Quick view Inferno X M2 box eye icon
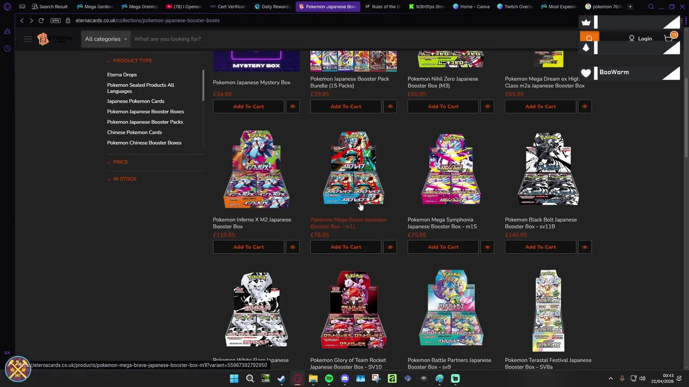Image resolution: width=689 pixels, height=387 pixels. coord(292,247)
